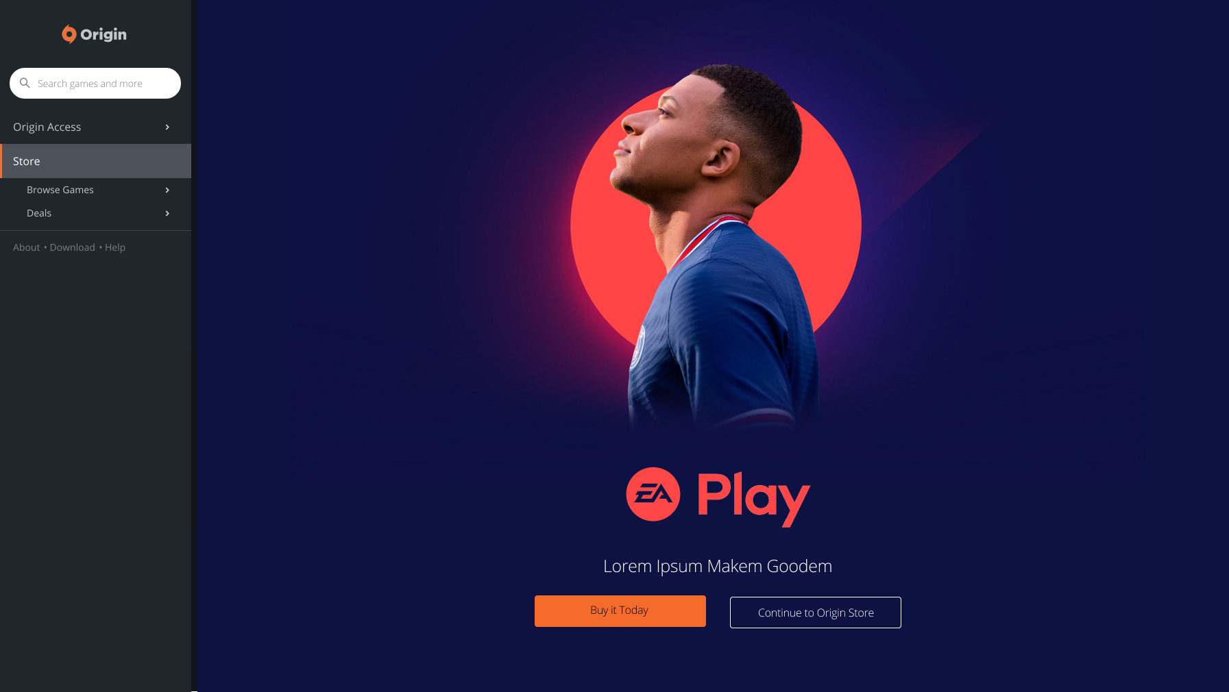
Task: Open the Origin Access menu item
Action: (95, 127)
